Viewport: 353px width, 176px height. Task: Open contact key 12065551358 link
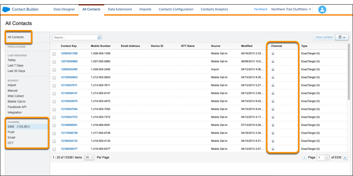pyautogui.click(x=69, y=54)
